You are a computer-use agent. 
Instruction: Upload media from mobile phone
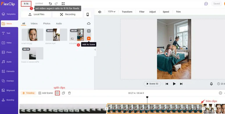(87, 15)
